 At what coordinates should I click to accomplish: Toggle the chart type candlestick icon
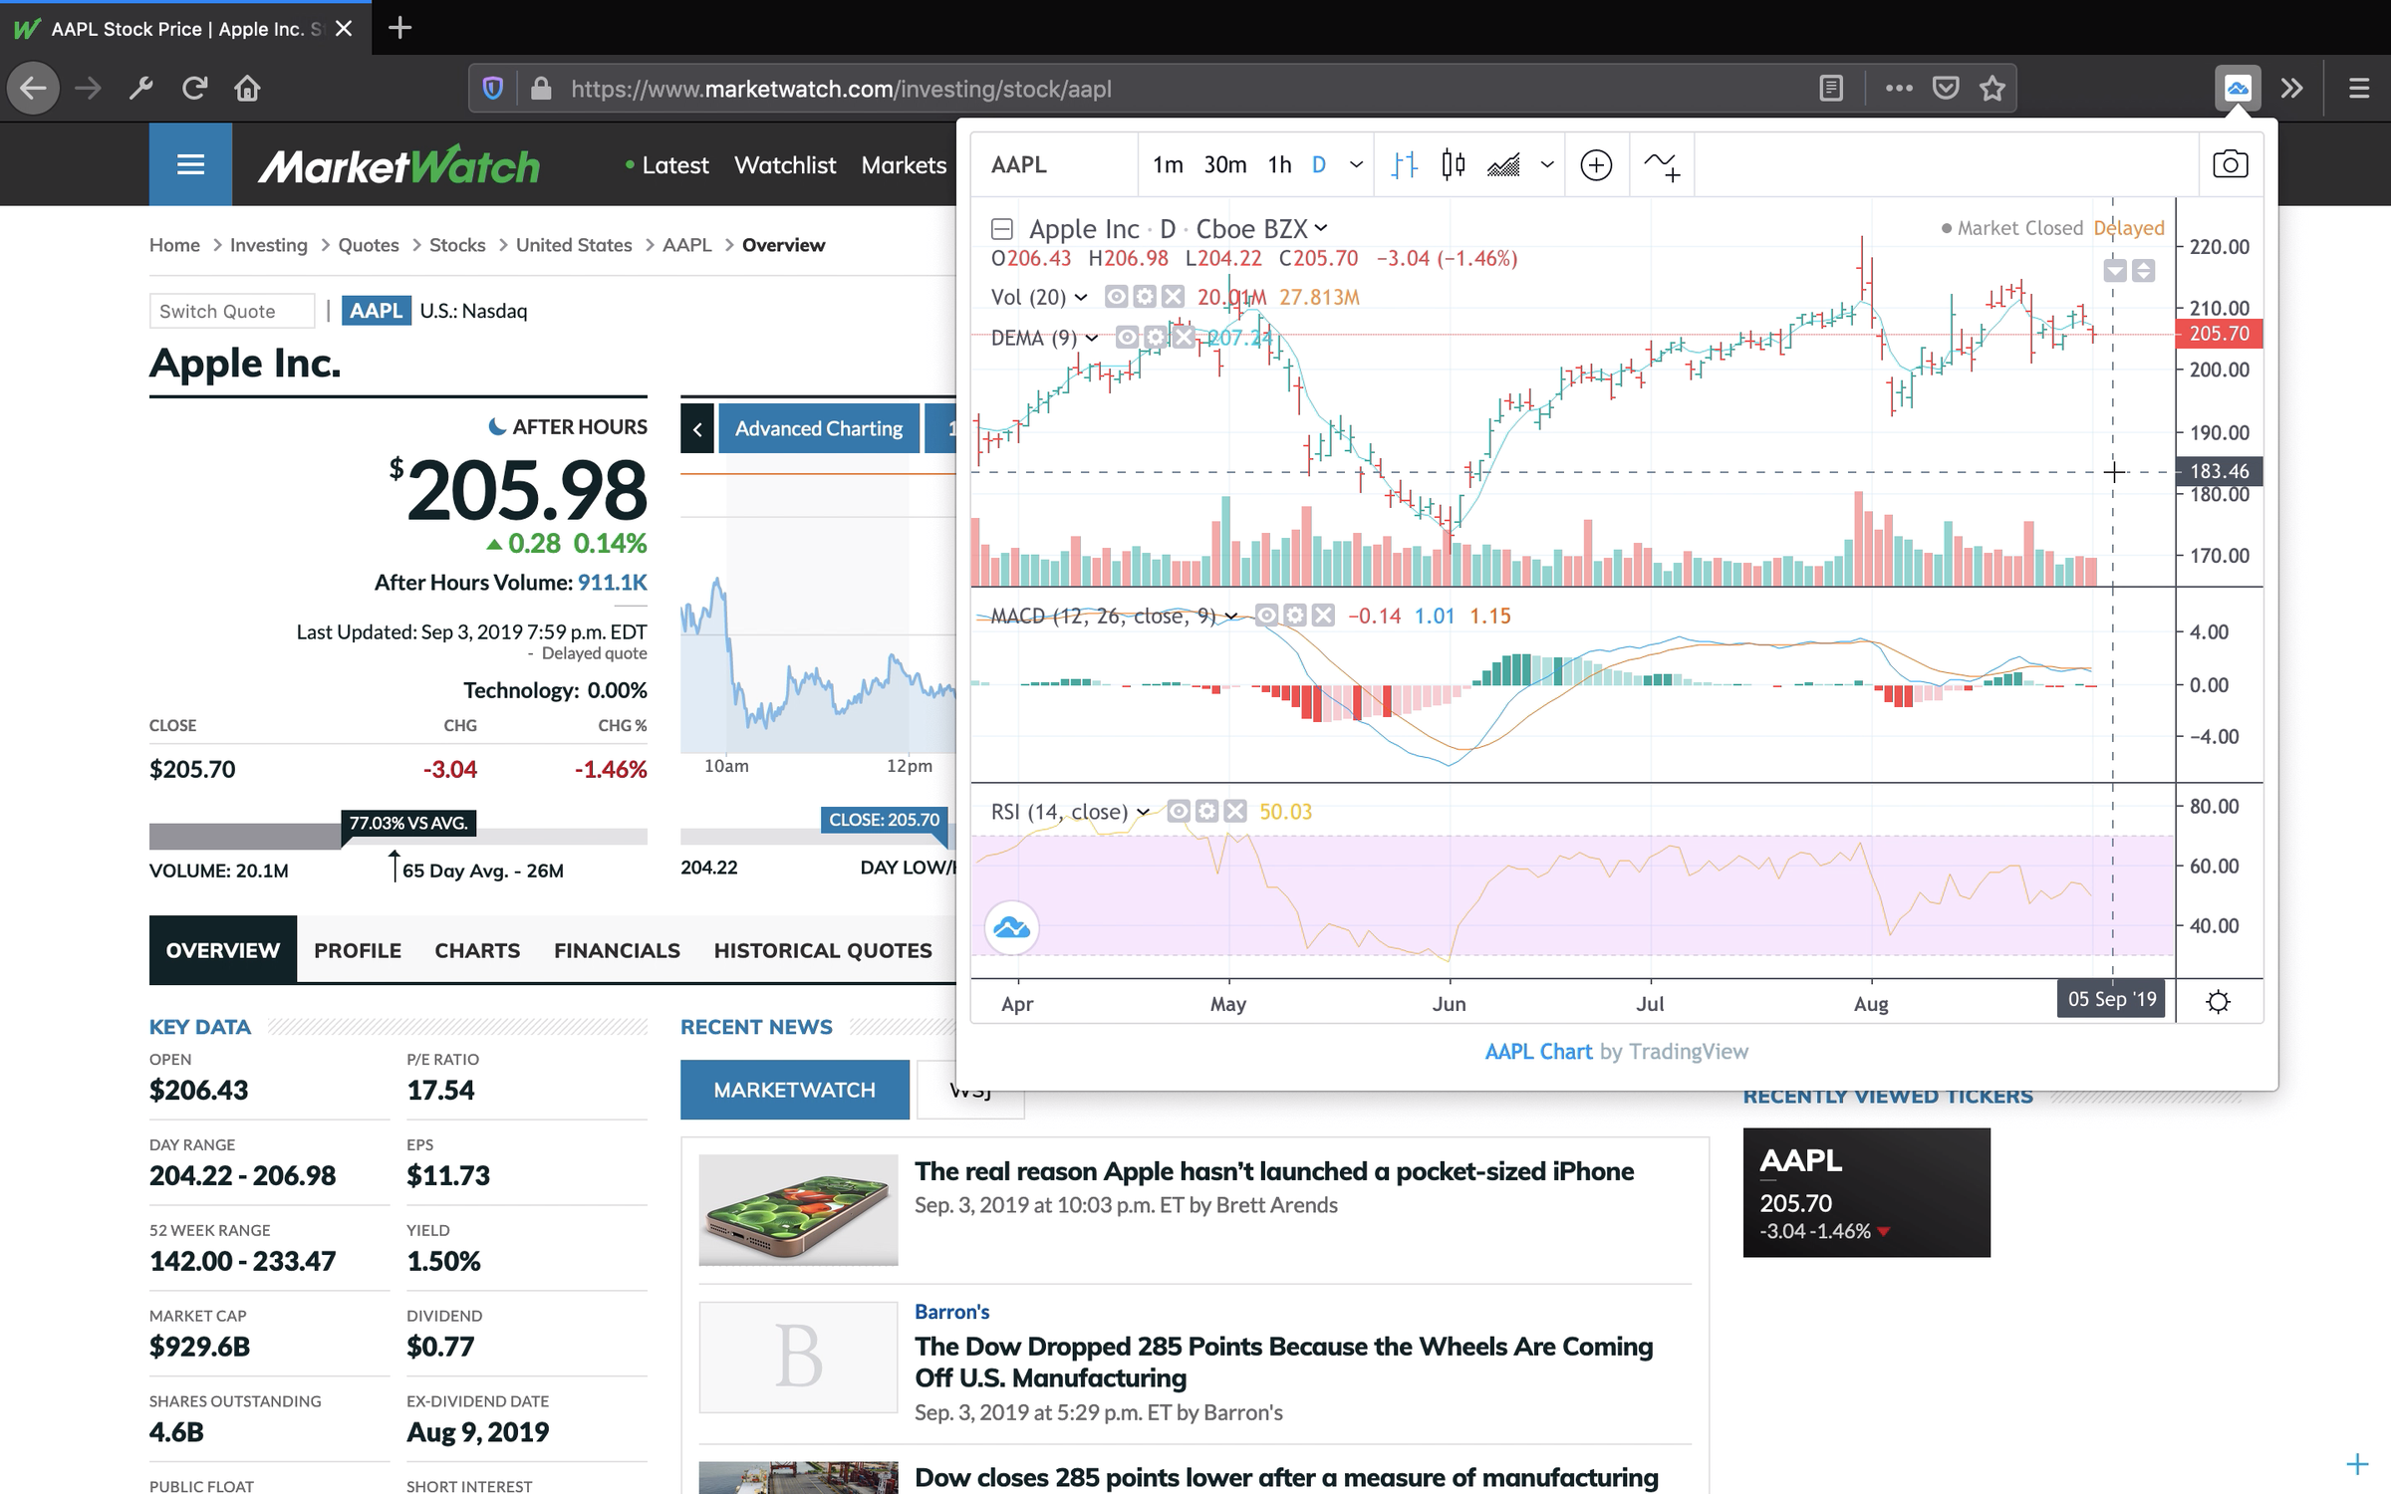(1453, 165)
